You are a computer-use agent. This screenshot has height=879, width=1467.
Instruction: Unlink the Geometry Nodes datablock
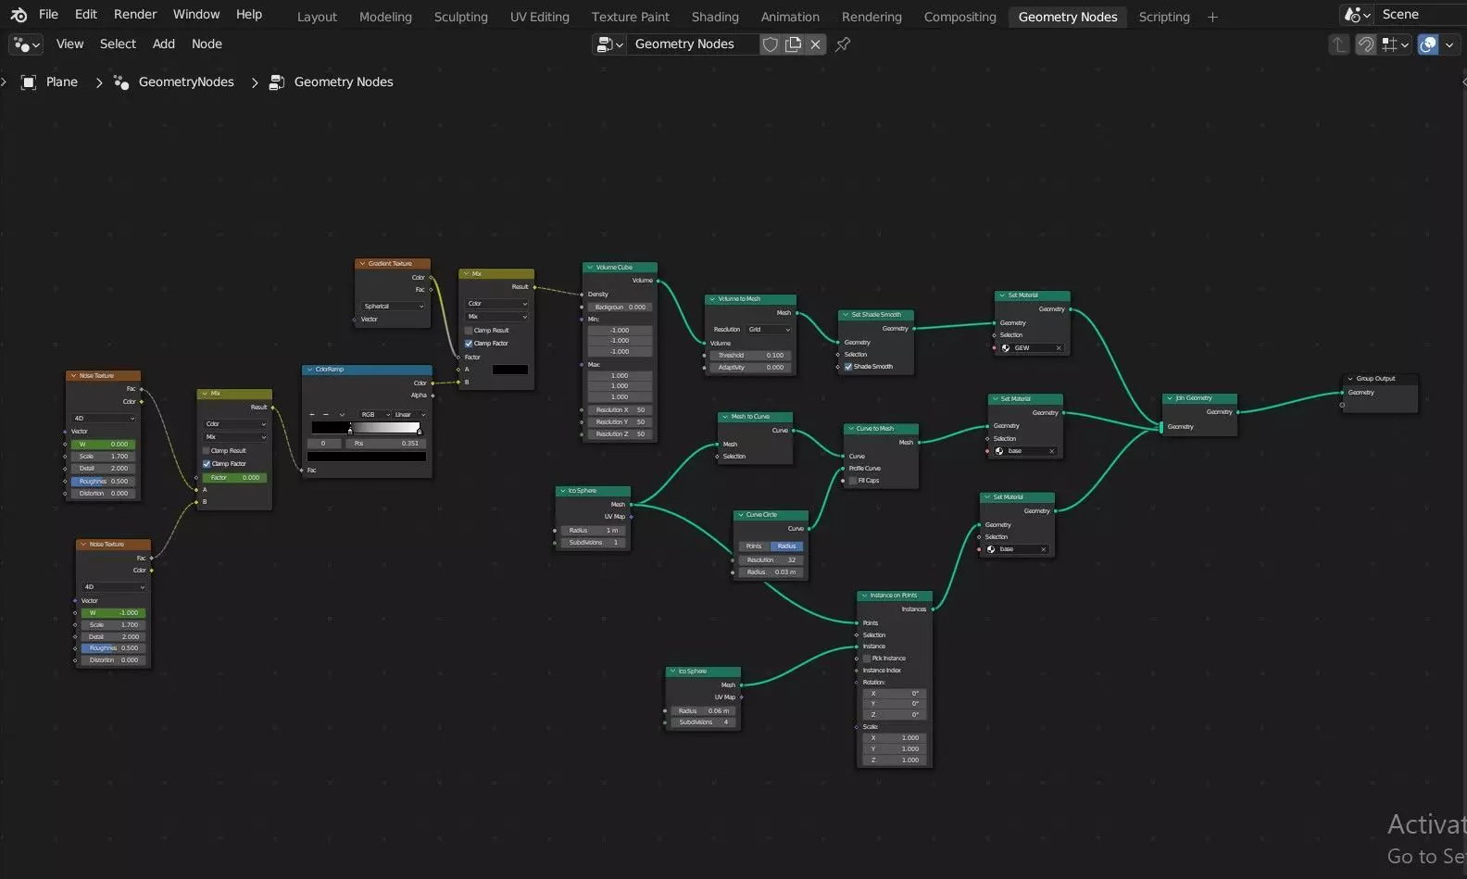[815, 44]
